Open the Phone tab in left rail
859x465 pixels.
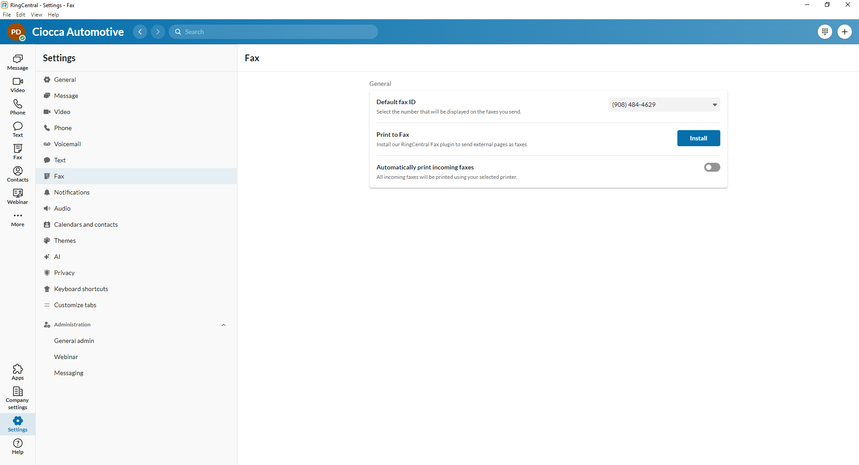point(17,107)
